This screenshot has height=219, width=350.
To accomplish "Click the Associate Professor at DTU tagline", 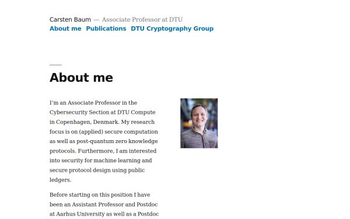I will [x=142, y=20].
